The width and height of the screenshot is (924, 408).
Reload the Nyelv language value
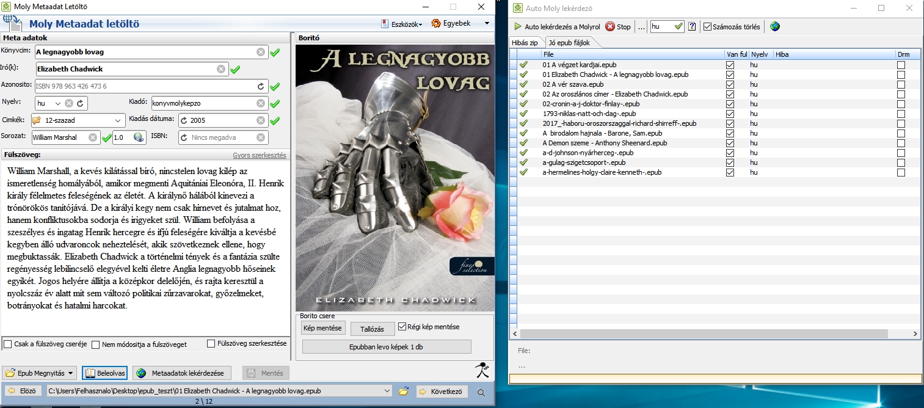click(80, 103)
